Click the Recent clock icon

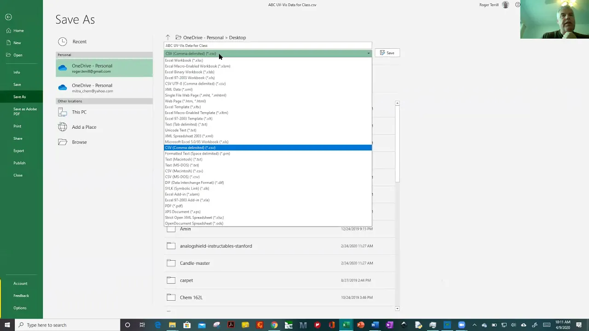pyautogui.click(x=63, y=42)
